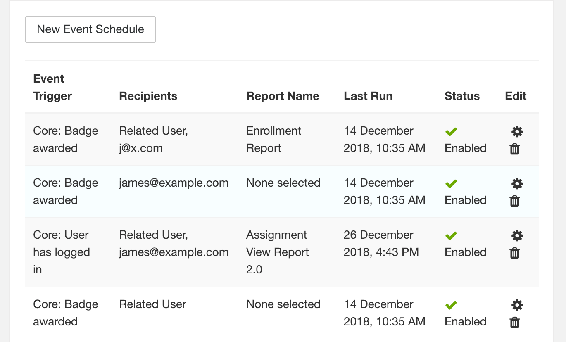Click trash icon for the Related User-only row
Image resolution: width=566 pixels, height=342 pixels.
[514, 323]
